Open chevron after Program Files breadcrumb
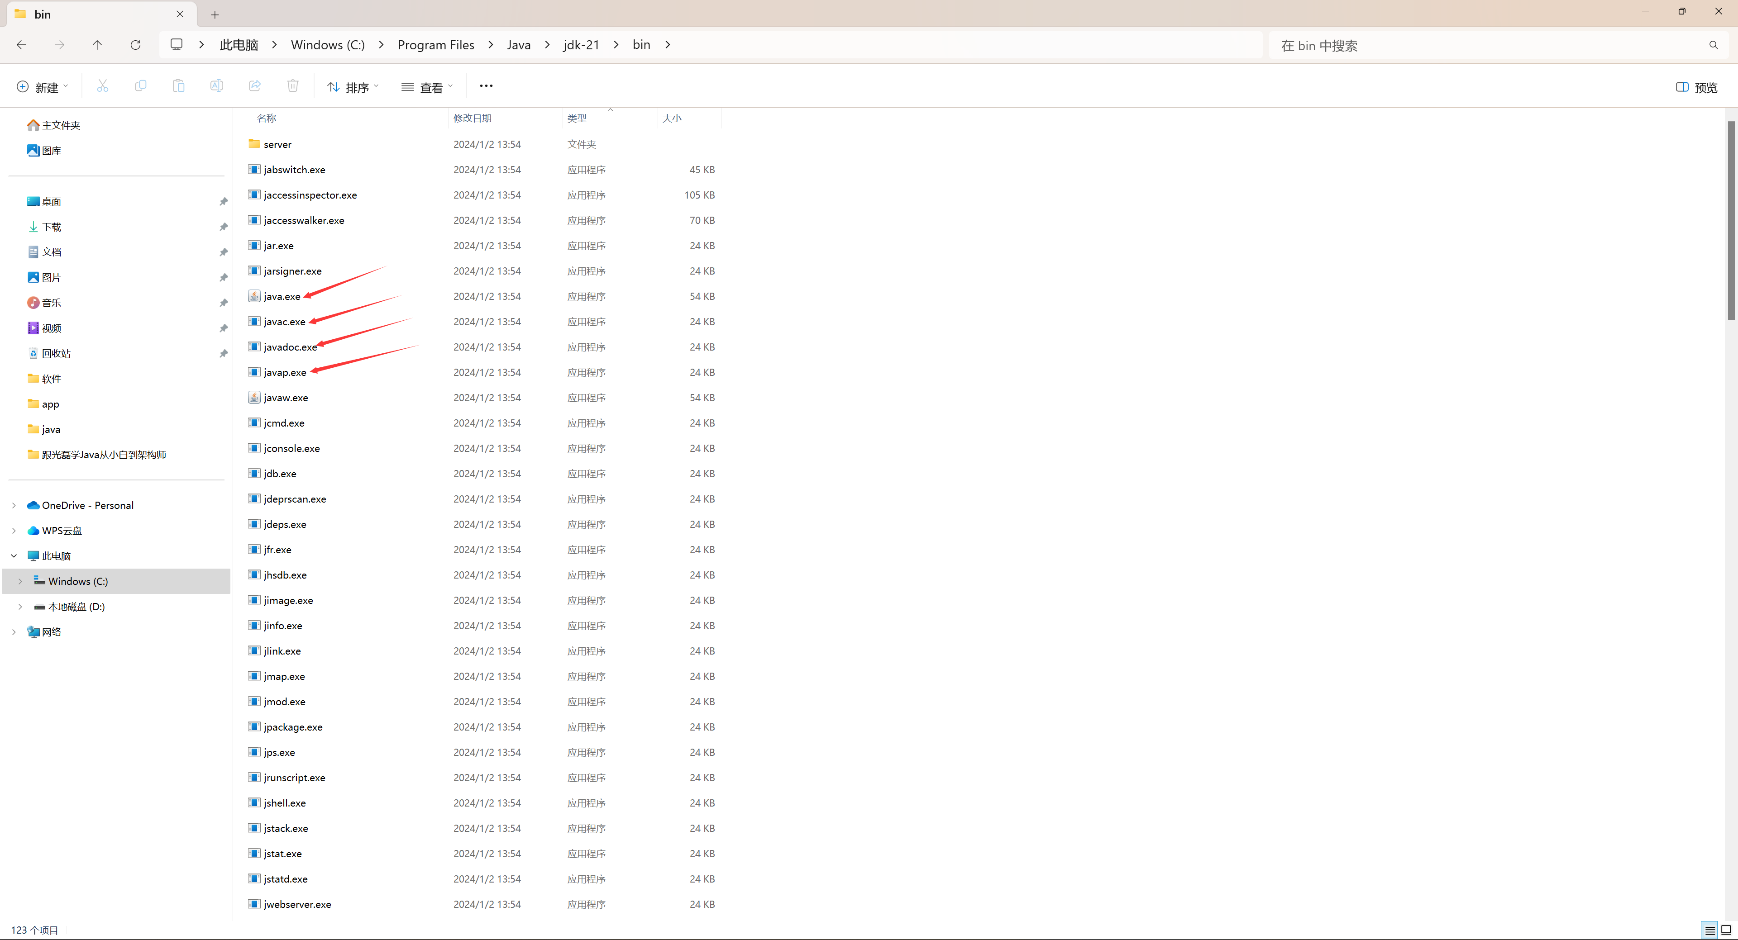Viewport: 1738px width, 940px height. (x=491, y=44)
